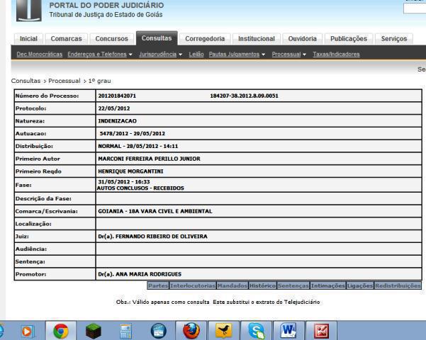
Task: Go to the Corregedoria tab
Action: click(x=204, y=39)
